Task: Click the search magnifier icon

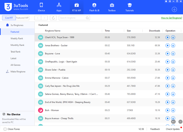Action: pyautogui.click(x=87, y=18)
